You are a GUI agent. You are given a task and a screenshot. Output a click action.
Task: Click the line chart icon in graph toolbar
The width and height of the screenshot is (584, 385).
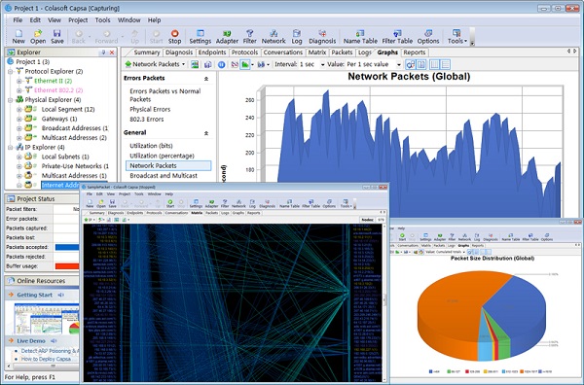pyautogui.click(x=235, y=64)
